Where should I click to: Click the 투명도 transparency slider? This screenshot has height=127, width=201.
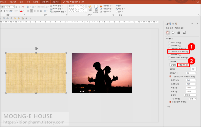181,73
